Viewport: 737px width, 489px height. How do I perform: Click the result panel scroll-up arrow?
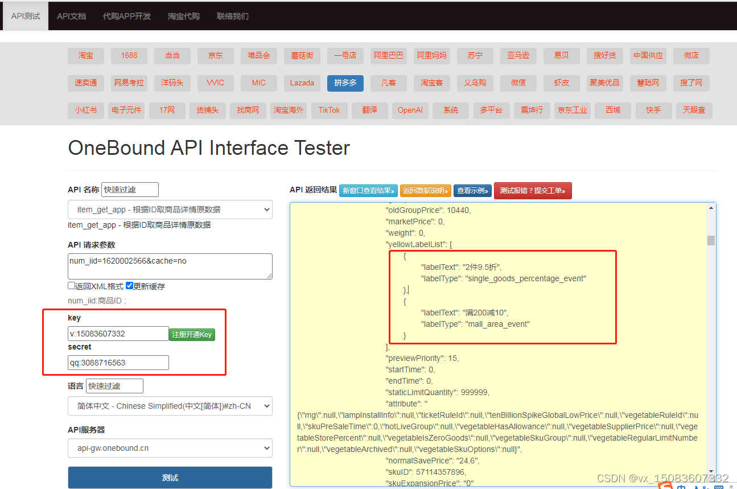point(711,208)
